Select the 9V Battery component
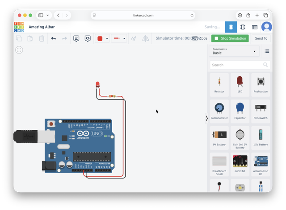The width and height of the screenshot is (286, 210). point(219,138)
